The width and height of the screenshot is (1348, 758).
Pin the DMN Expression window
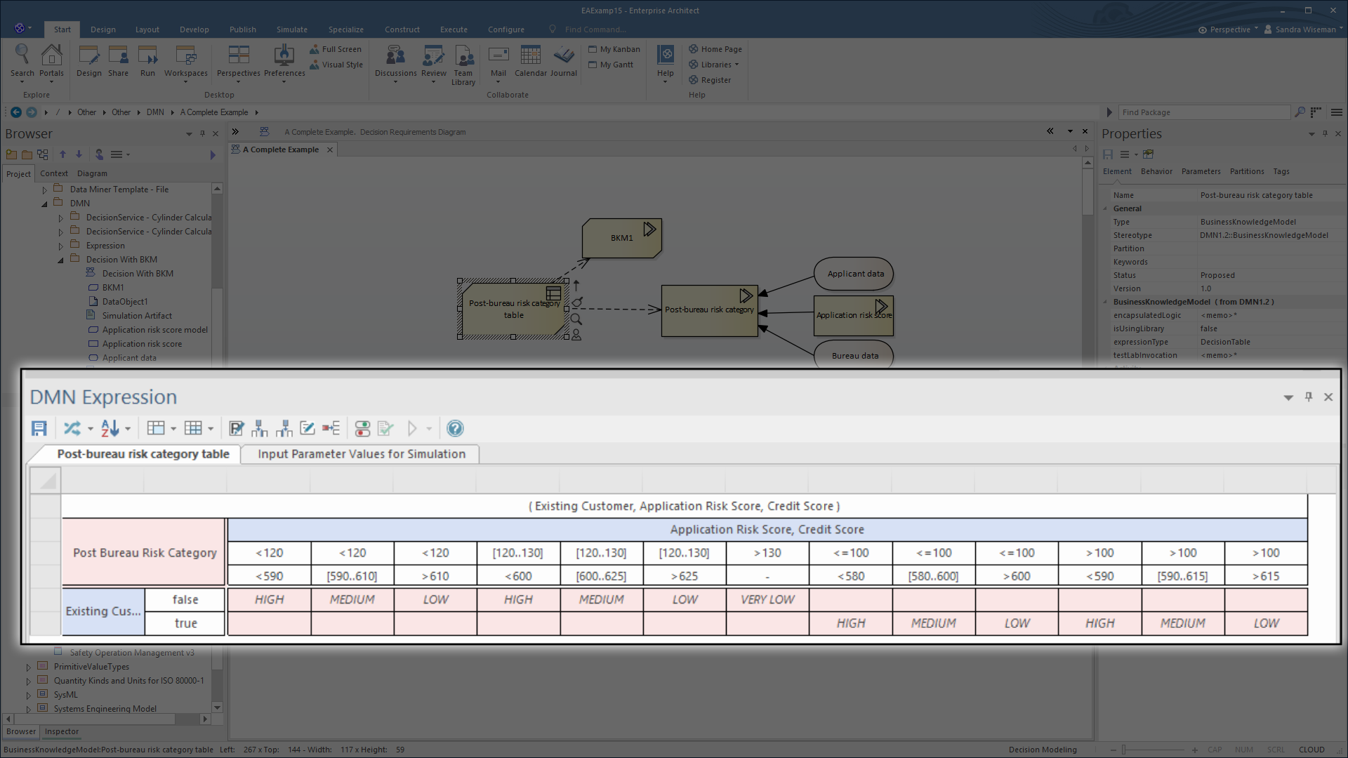point(1309,397)
